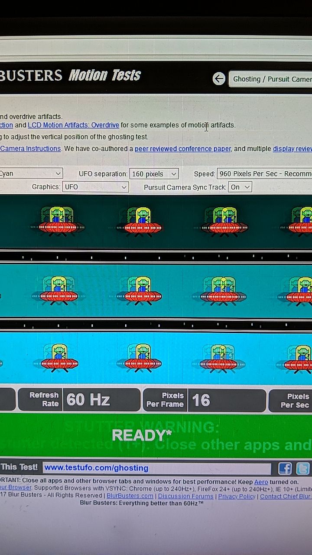Open the Camera Instructions link
Viewport: 312px width, 555px height.
point(30,148)
